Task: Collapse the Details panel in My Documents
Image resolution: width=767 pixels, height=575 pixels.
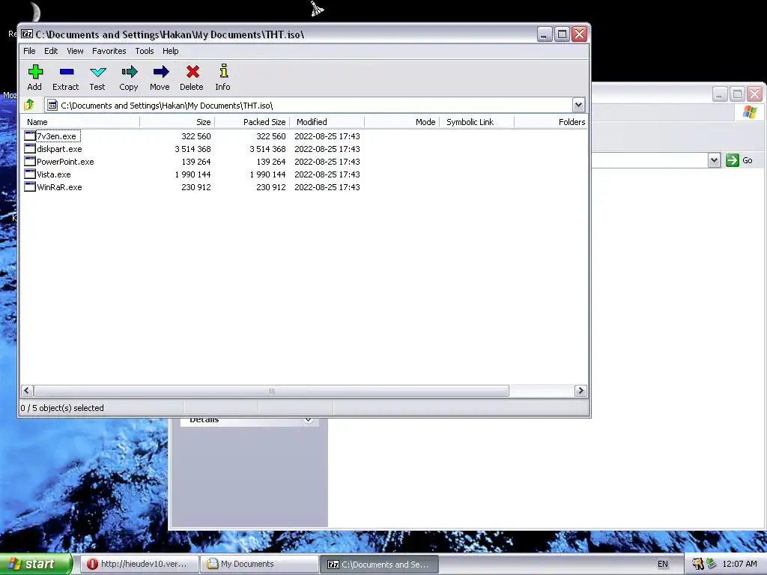Action: pyautogui.click(x=308, y=420)
